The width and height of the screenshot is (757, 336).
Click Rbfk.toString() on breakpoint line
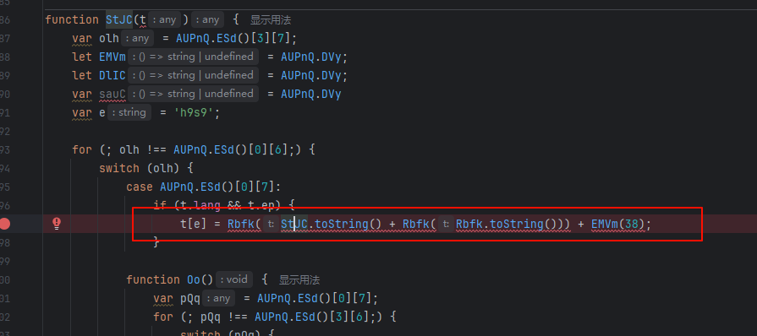click(507, 225)
